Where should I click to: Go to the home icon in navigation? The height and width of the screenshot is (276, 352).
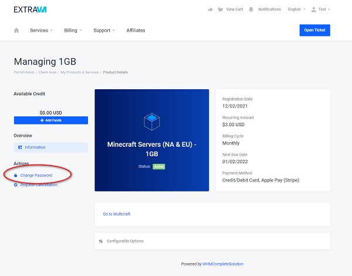pyautogui.click(x=16, y=31)
